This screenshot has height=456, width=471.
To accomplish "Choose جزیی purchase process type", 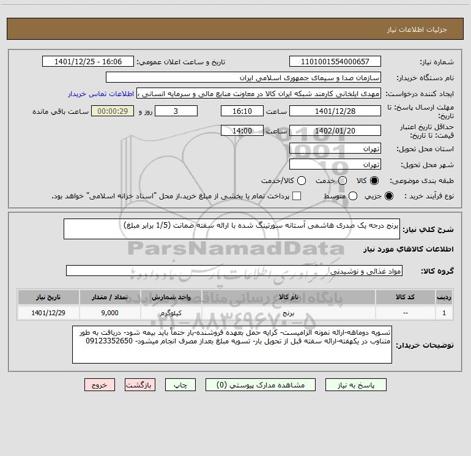I will click(388, 196).
